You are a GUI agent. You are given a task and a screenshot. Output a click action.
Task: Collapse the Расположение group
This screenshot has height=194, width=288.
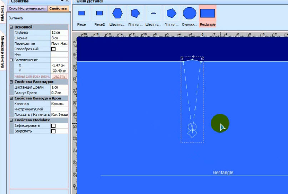(x=11, y=60)
